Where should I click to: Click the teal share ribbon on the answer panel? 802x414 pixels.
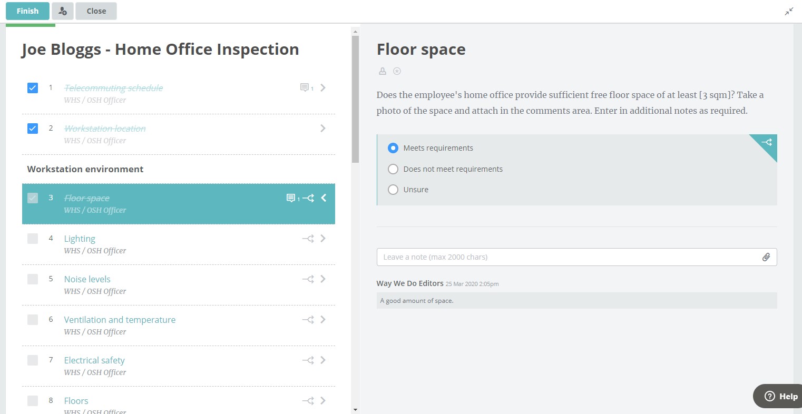pos(766,142)
